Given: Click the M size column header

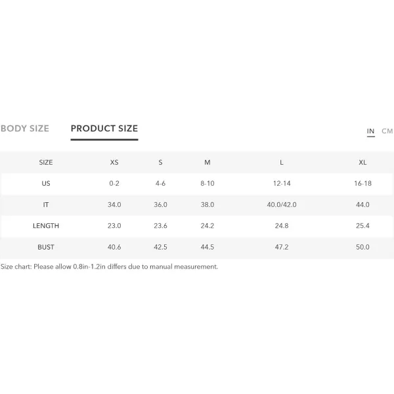Looking at the screenshot, I should 208,162.
